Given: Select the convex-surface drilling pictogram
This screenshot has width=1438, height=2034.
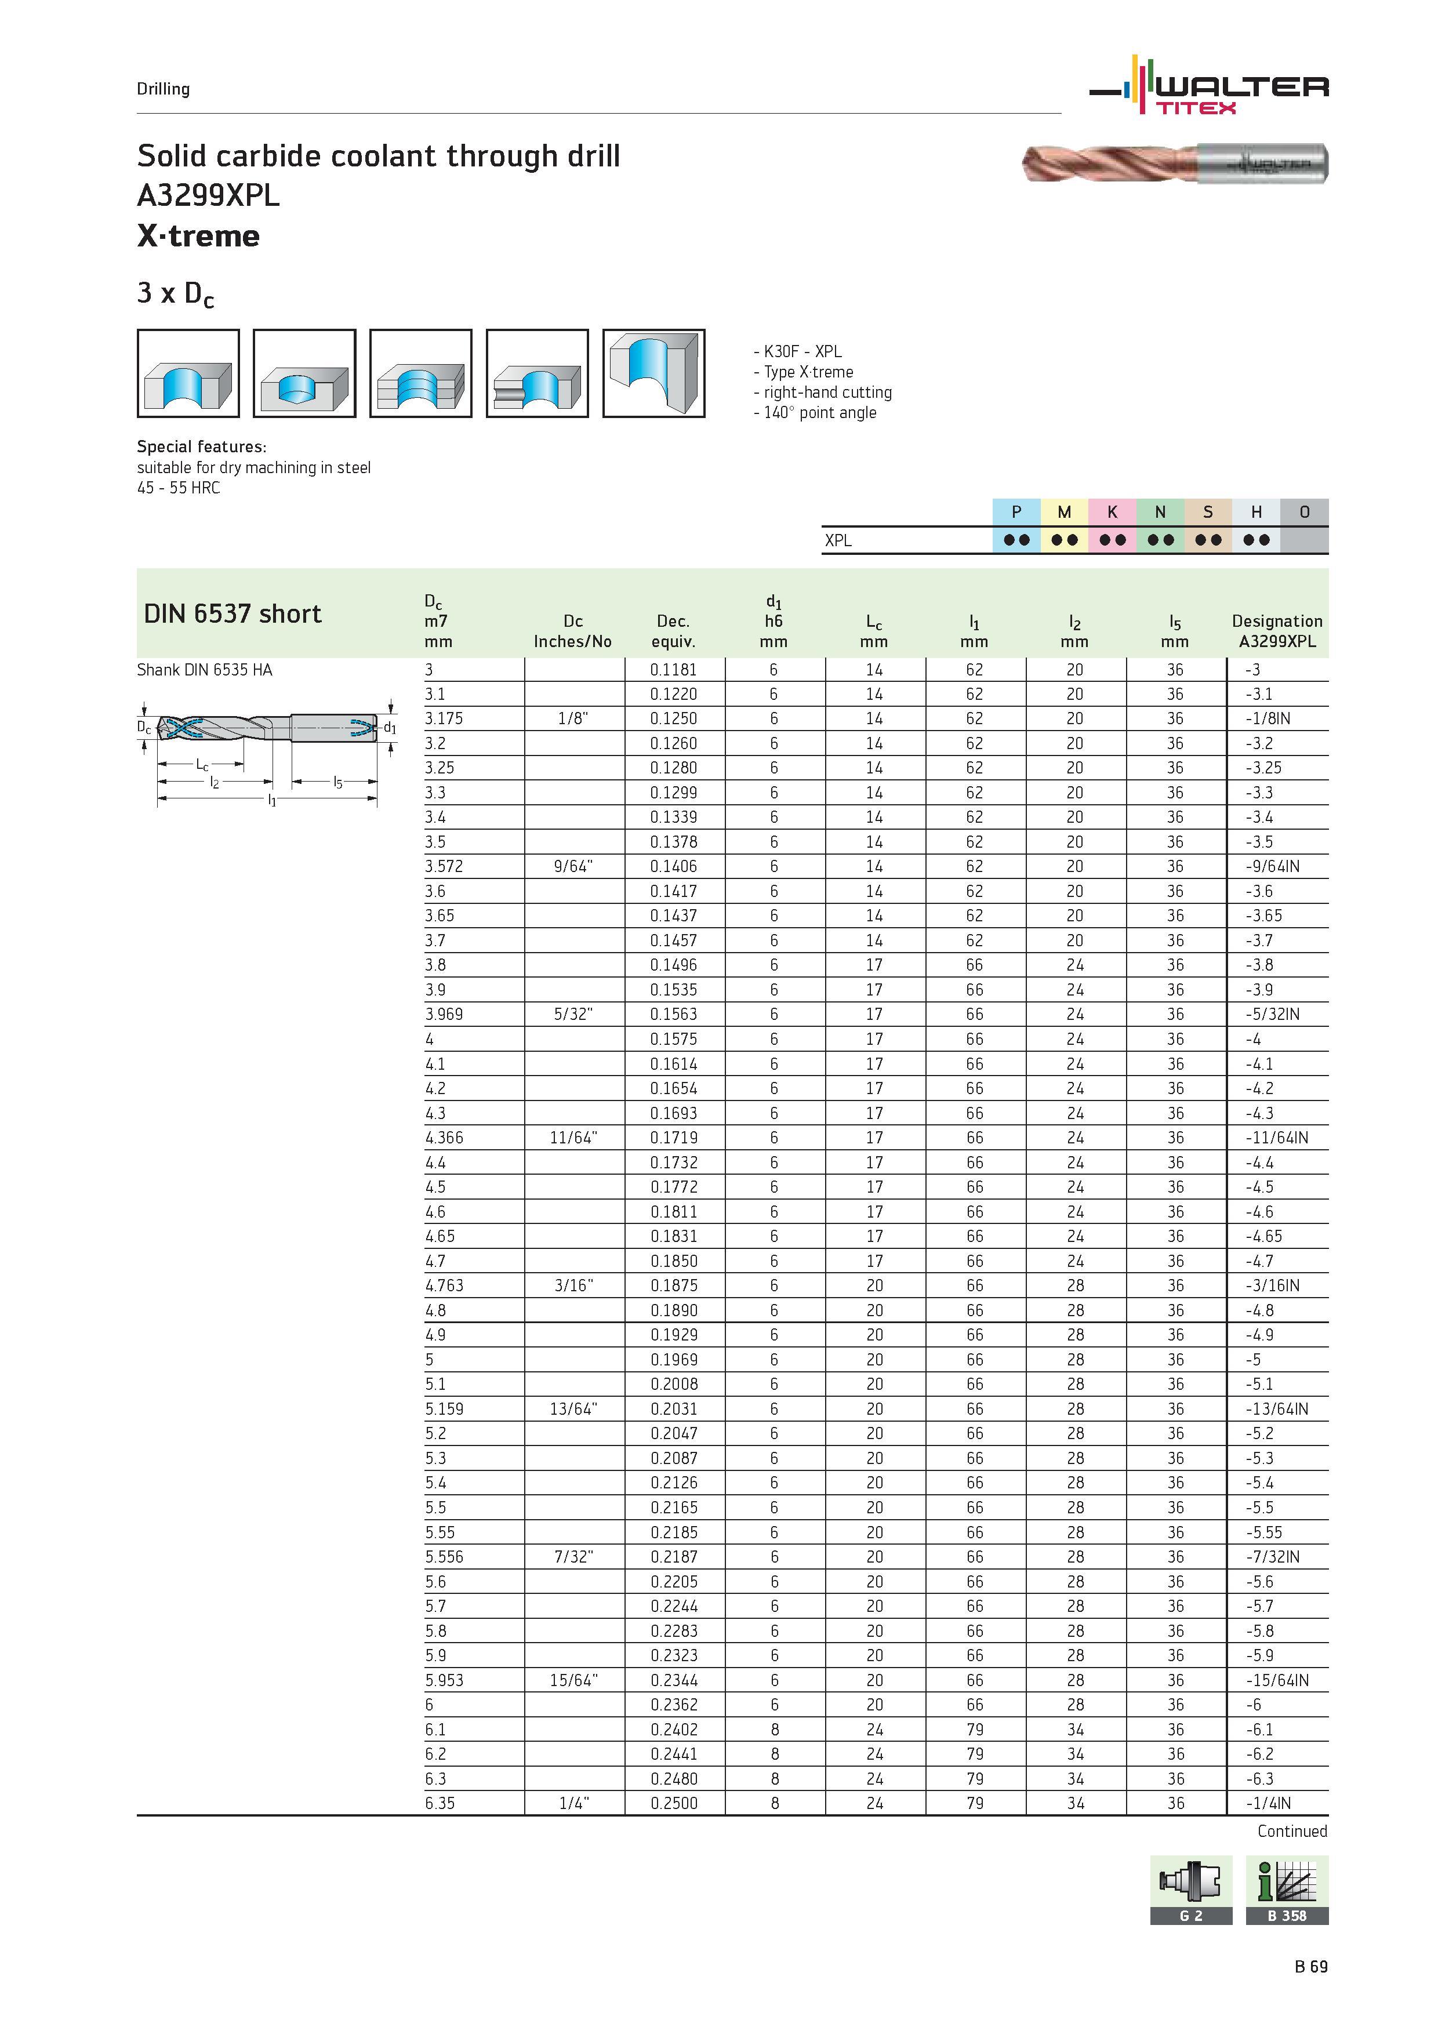Looking at the screenshot, I should point(654,373).
